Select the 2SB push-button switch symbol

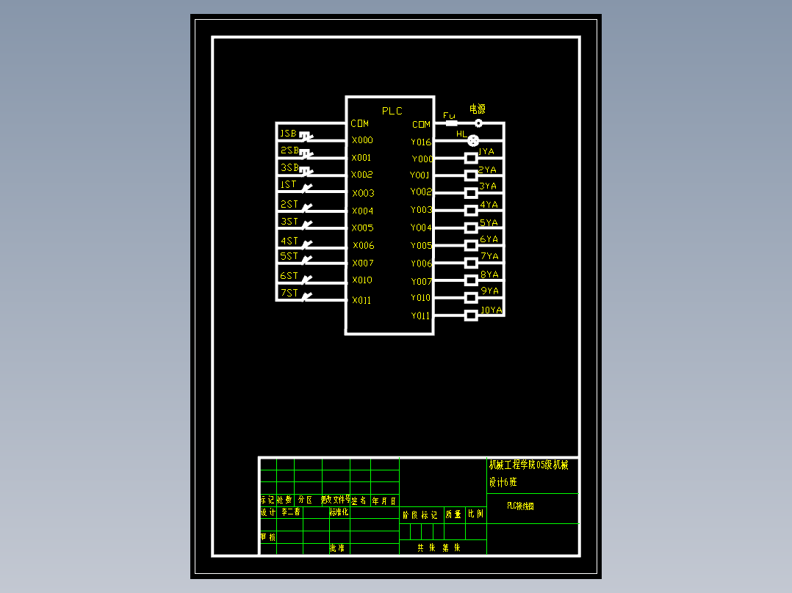pyautogui.click(x=306, y=153)
